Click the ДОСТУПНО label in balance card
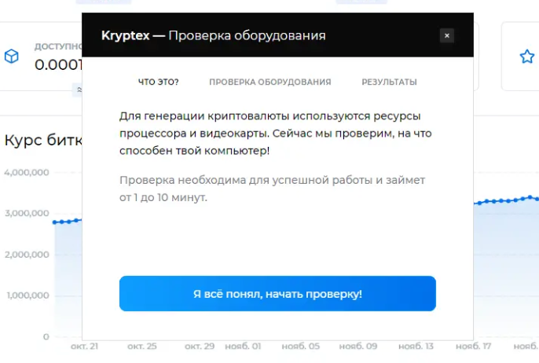 click(58, 47)
